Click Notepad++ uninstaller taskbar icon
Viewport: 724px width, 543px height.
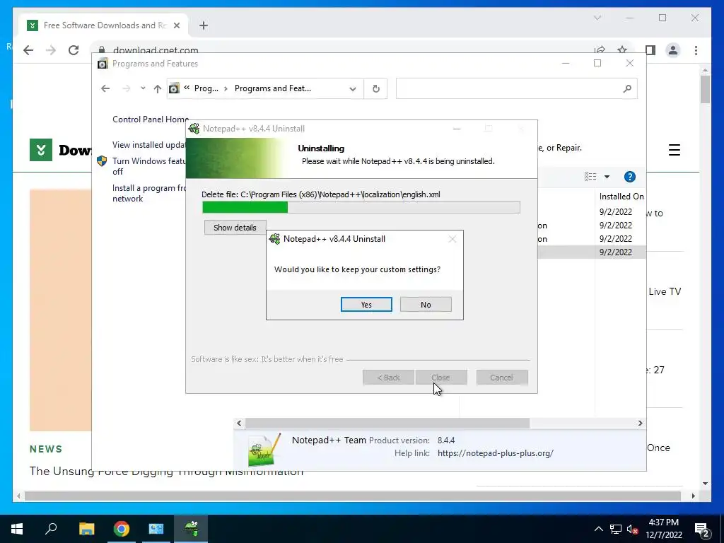(191, 529)
